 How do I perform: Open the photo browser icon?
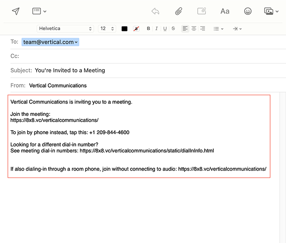point(269,11)
